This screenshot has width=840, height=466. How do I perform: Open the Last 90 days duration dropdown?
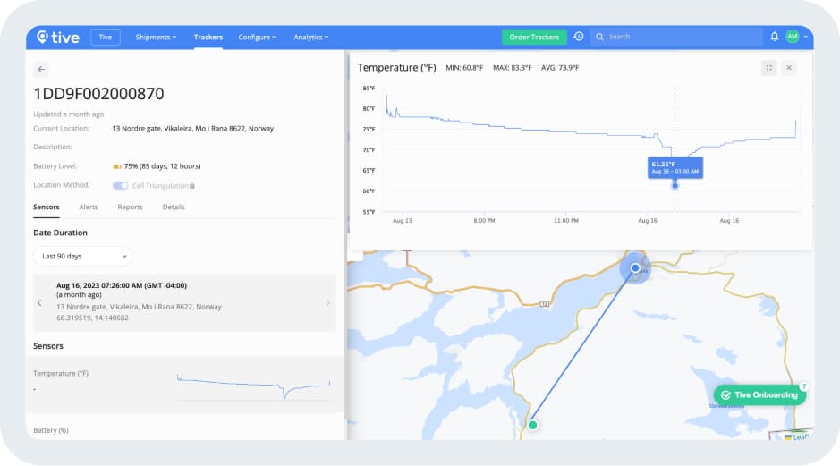click(82, 256)
